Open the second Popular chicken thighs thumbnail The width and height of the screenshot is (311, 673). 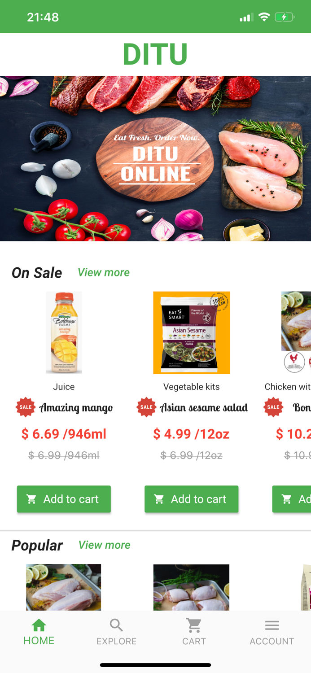191,587
